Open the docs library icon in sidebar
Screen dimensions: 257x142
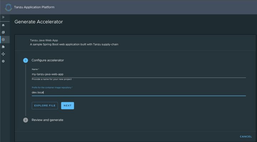[3, 32]
